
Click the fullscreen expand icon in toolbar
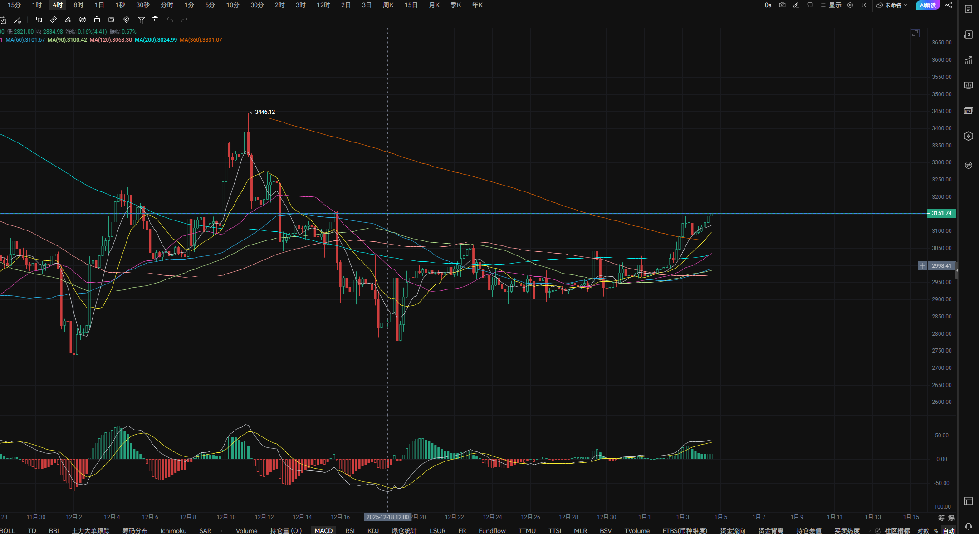864,5
